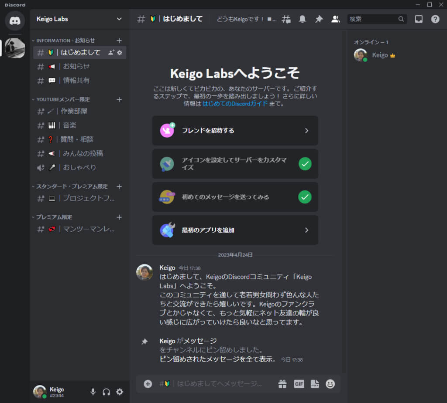The height and width of the screenshot is (403, 447).
Task: Click the オンライン－1 member list heading
Action: coord(371,42)
